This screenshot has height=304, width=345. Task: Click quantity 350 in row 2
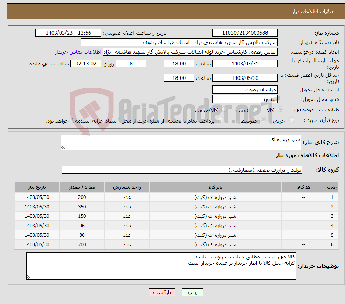pyautogui.click(x=82, y=207)
